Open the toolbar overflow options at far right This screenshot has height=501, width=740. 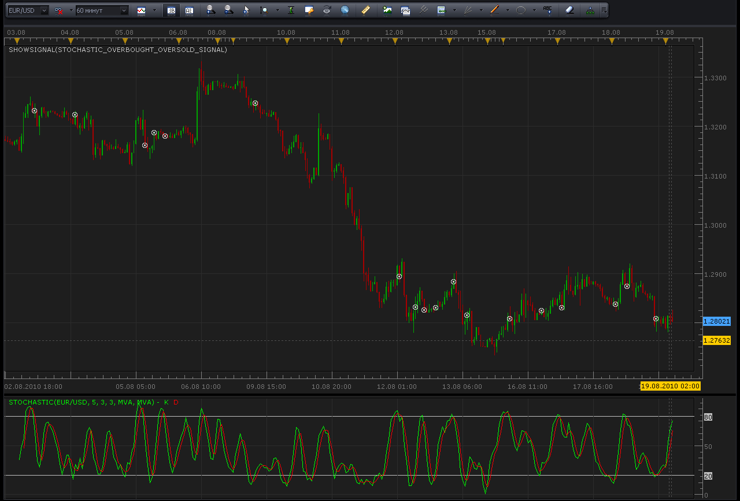tap(604, 10)
